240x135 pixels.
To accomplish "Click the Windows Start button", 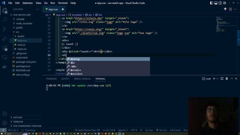I will 1,133.
